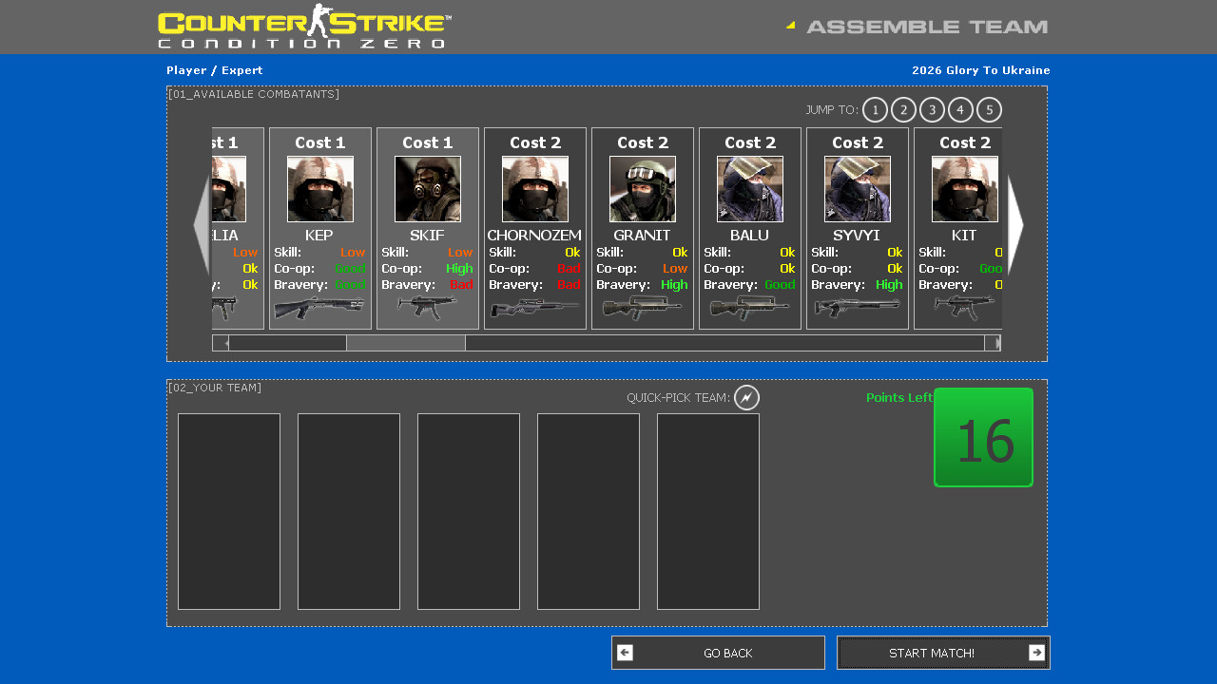Pick GRANIT's portrait
The image size is (1217, 684).
[x=643, y=189]
